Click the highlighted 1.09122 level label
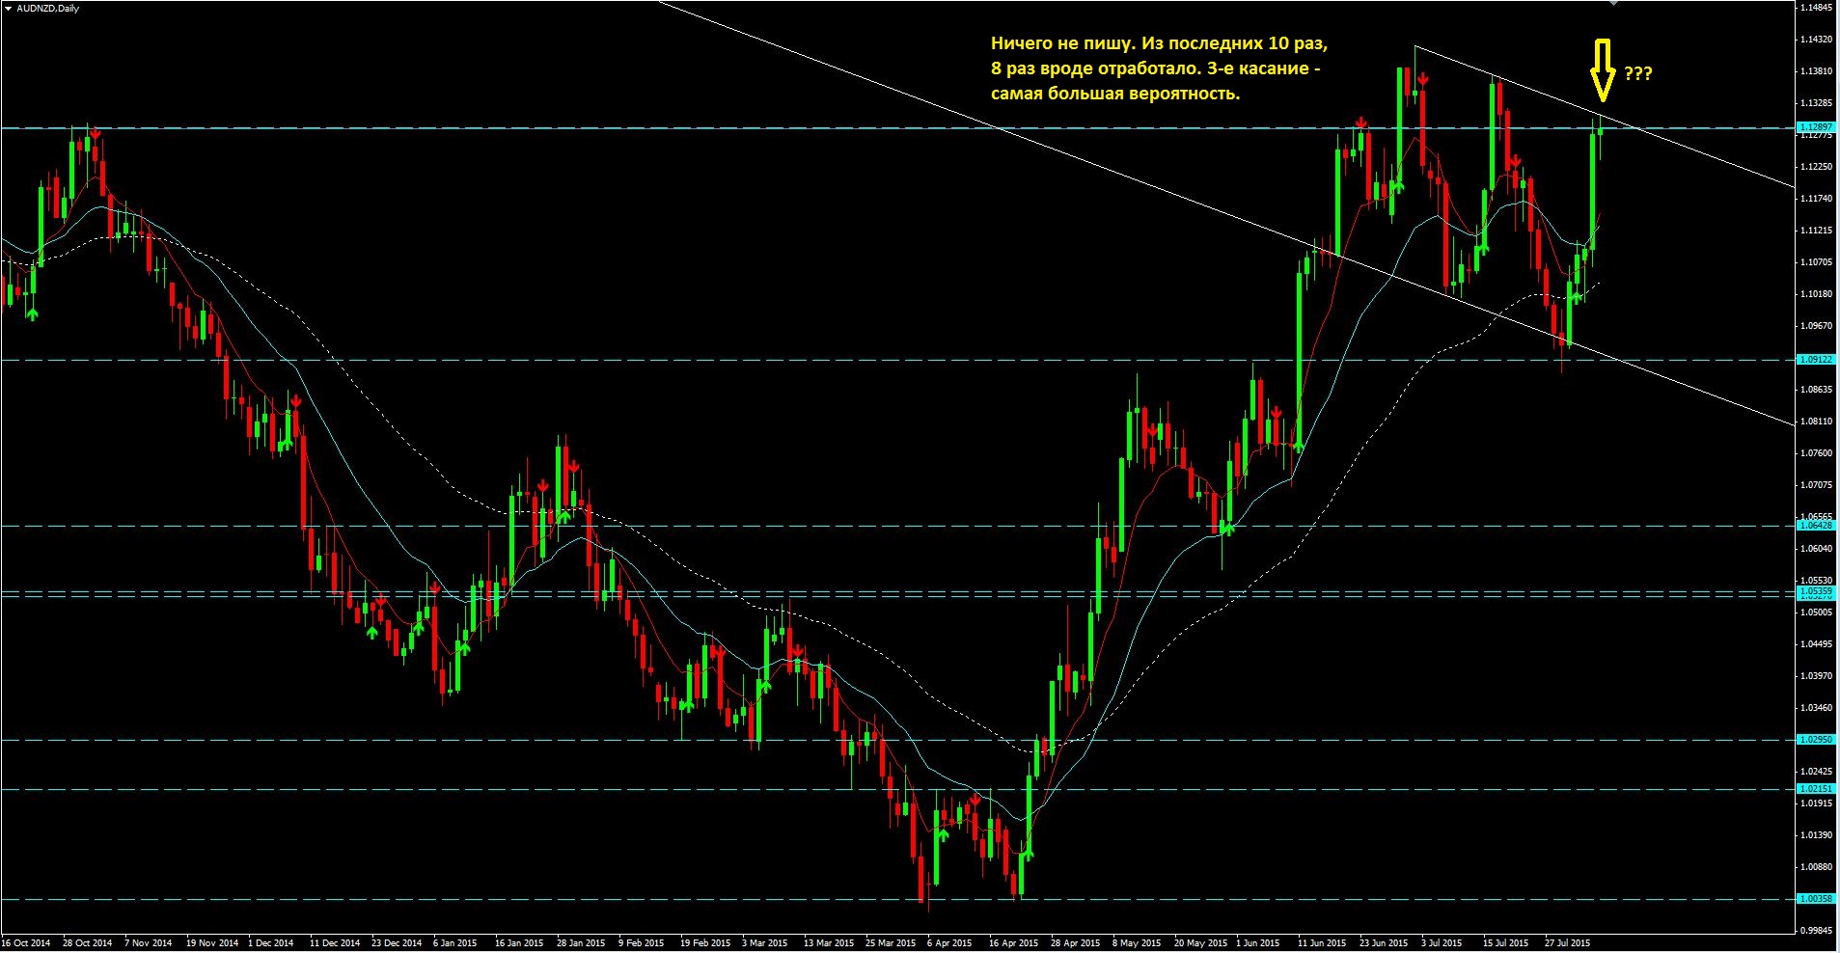Image resolution: width=1840 pixels, height=953 pixels. coord(1816,360)
